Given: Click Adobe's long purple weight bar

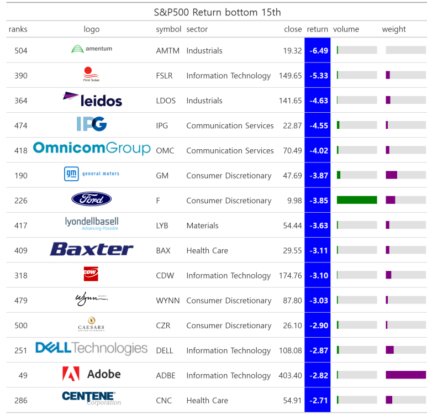Looking at the screenshot, I should coord(406,375).
